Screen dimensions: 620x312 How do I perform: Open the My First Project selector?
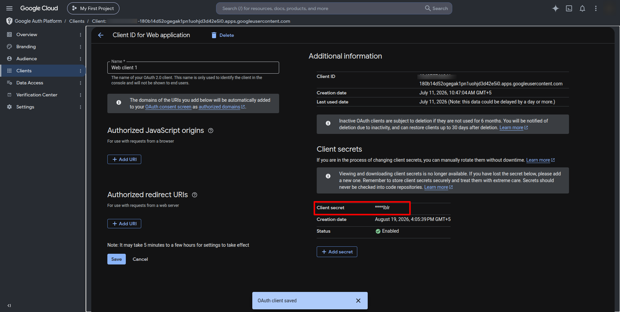pos(93,8)
